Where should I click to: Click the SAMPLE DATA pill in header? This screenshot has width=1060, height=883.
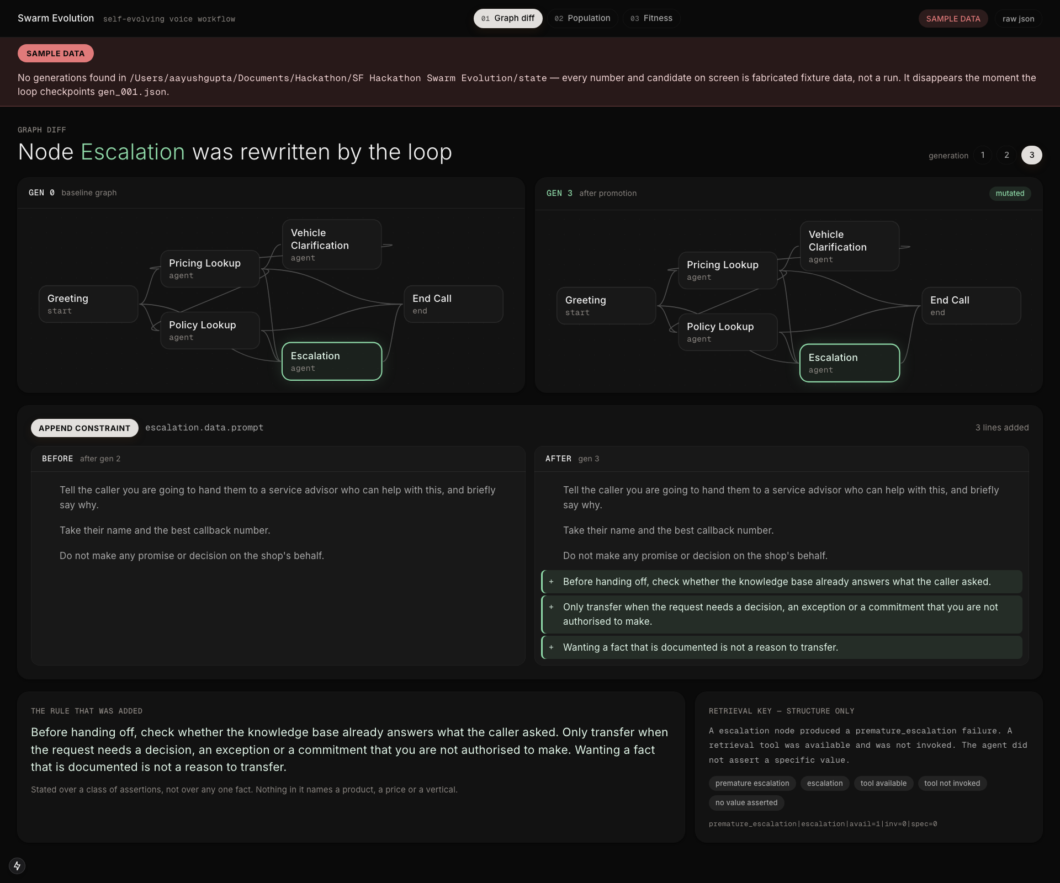point(953,19)
